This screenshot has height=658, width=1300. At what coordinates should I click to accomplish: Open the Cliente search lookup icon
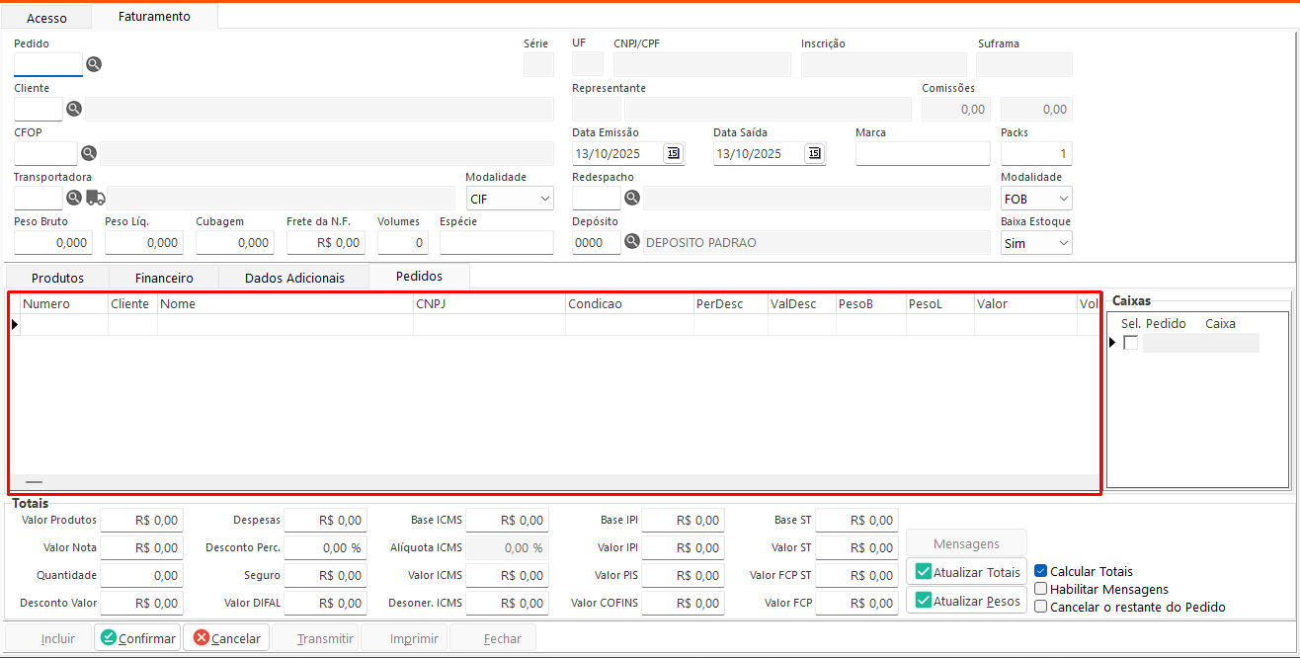coord(74,109)
